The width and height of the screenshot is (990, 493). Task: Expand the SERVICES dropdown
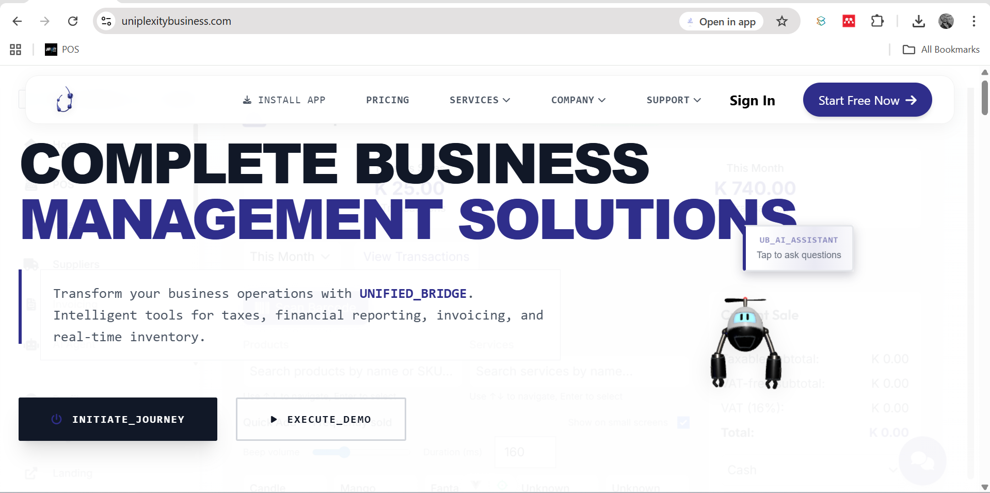480,100
